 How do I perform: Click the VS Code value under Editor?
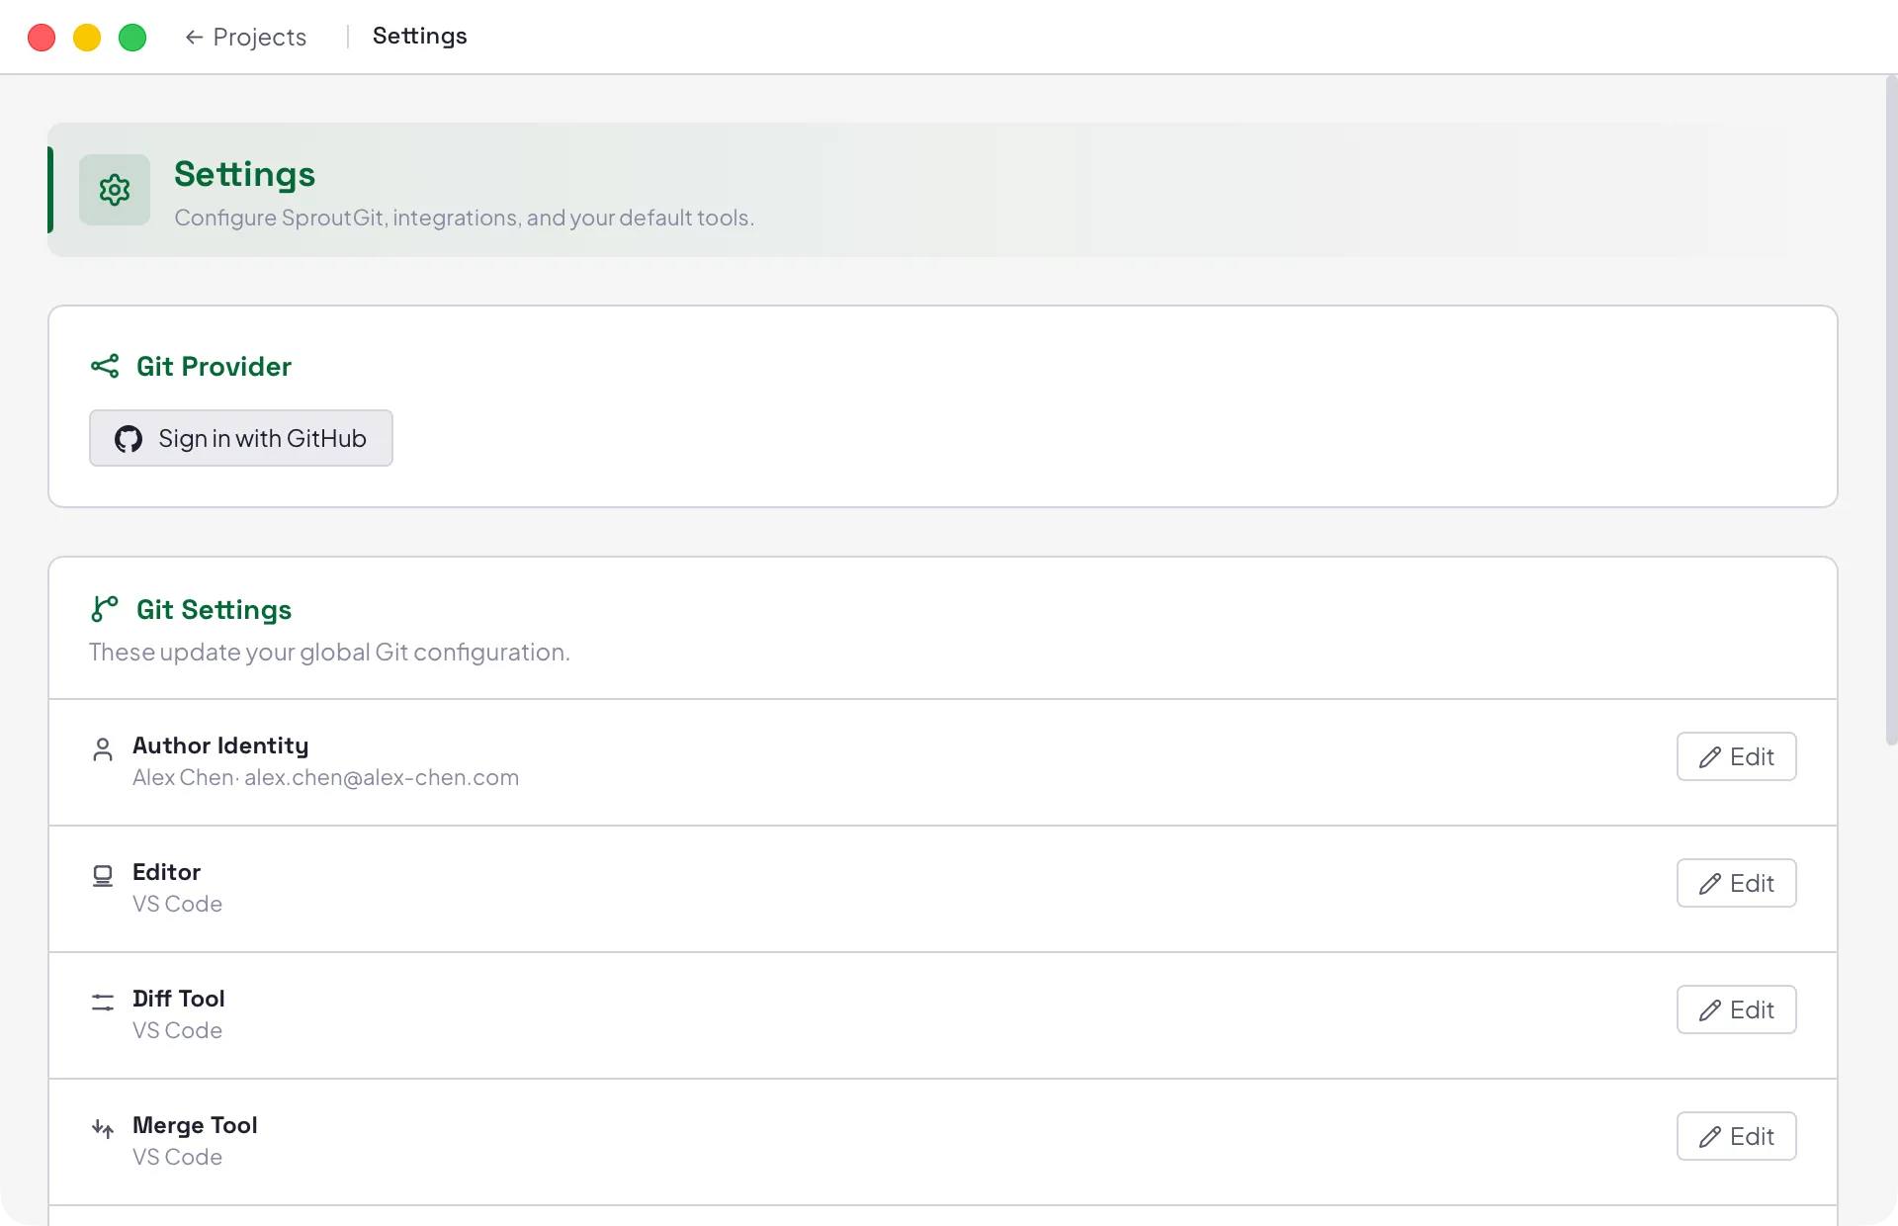177,904
